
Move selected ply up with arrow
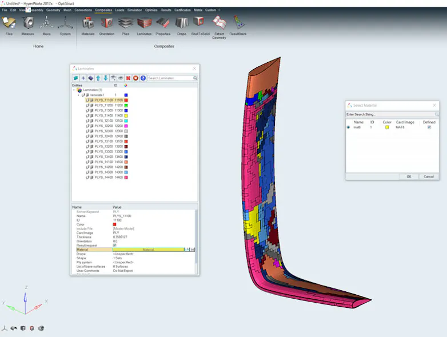(x=98, y=78)
